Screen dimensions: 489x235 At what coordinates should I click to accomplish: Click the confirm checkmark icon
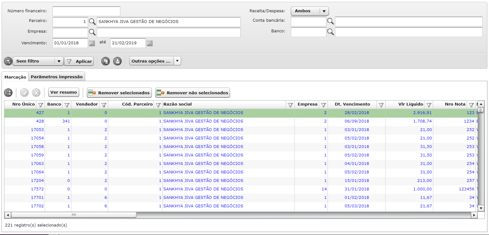[24, 93]
